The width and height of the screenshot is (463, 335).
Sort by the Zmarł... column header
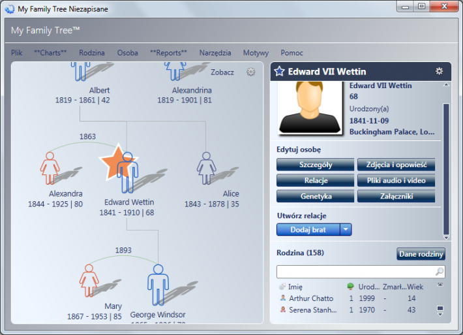pyautogui.click(x=395, y=287)
